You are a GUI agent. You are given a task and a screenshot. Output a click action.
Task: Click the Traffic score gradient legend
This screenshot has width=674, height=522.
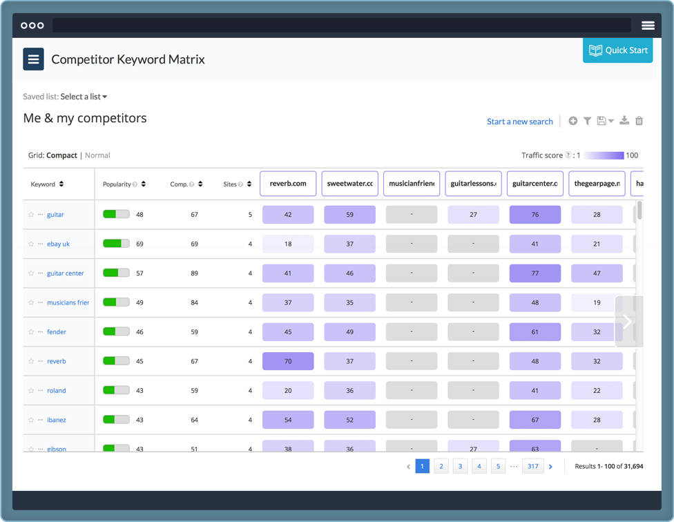[x=603, y=155]
